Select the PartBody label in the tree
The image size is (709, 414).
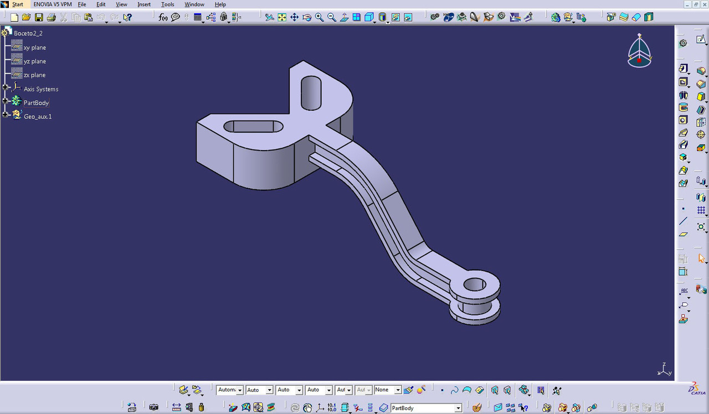(x=37, y=103)
